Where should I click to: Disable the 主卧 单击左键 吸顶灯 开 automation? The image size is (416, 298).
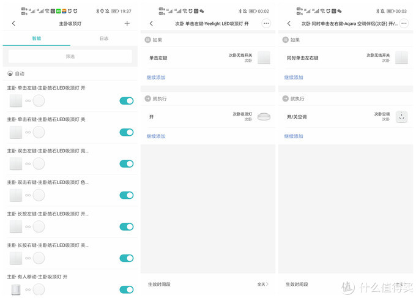127,101
